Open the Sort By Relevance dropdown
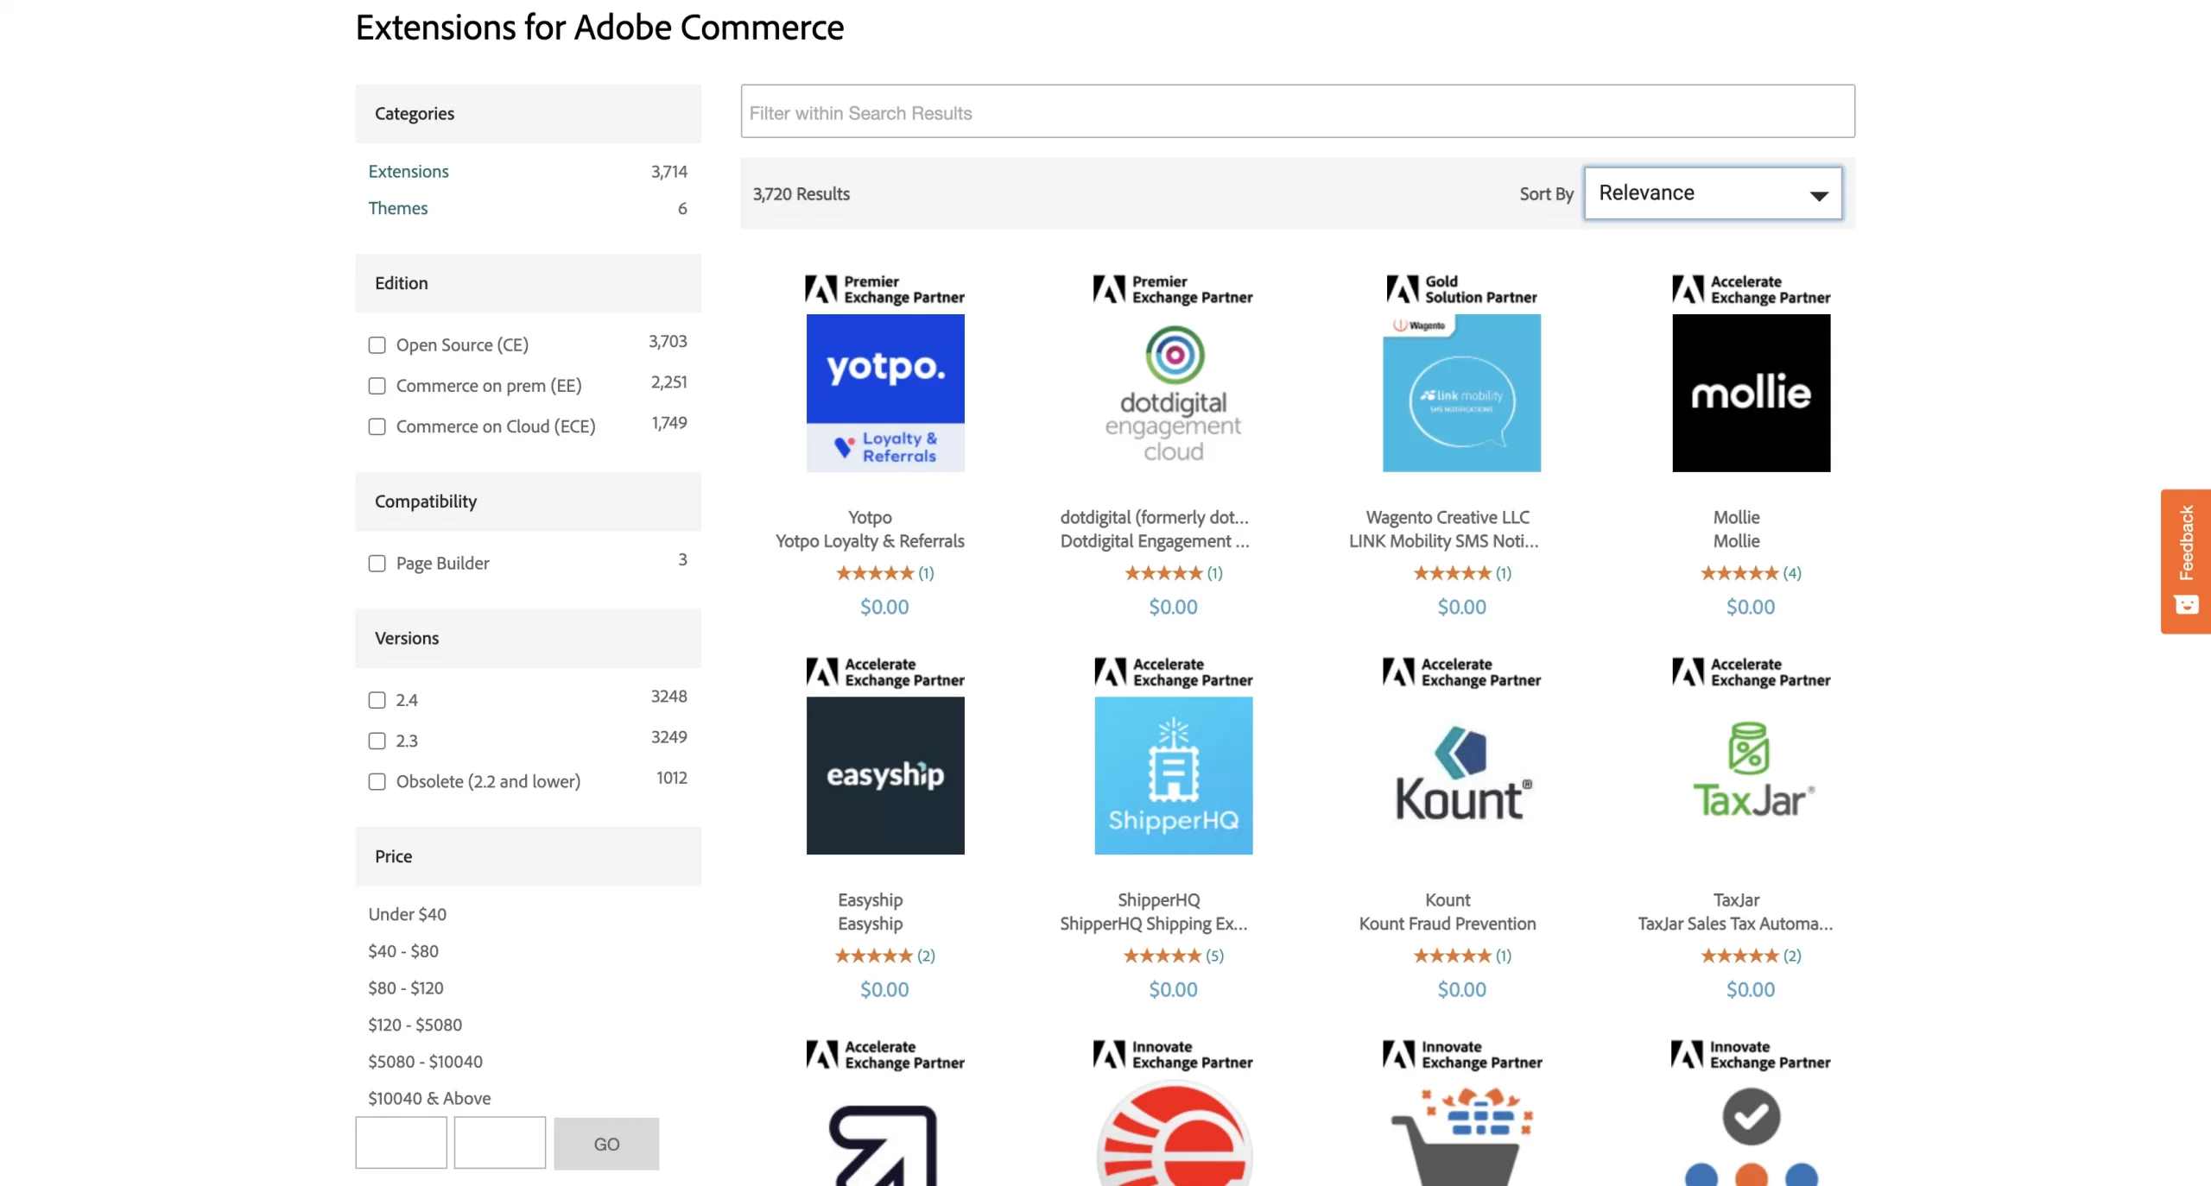 click(1712, 192)
